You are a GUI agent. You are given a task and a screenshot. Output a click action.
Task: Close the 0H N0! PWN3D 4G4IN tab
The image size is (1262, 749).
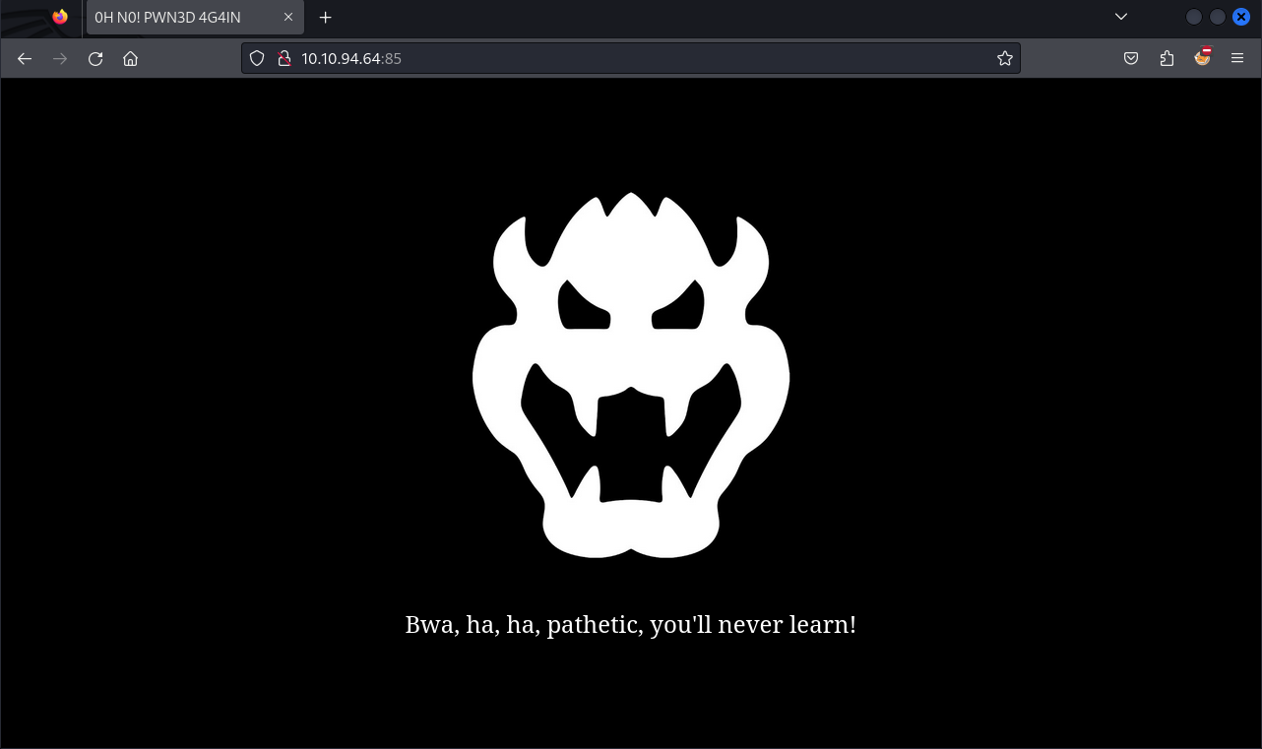[x=288, y=18]
